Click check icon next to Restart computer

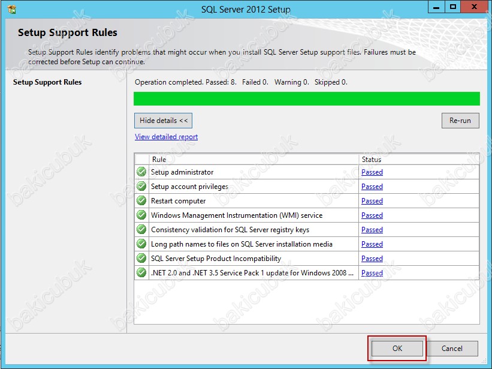coord(141,201)
